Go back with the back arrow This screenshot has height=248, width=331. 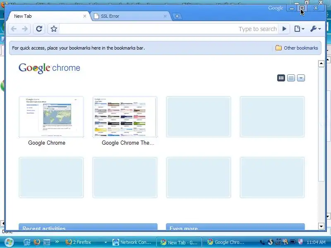(14, 29)
